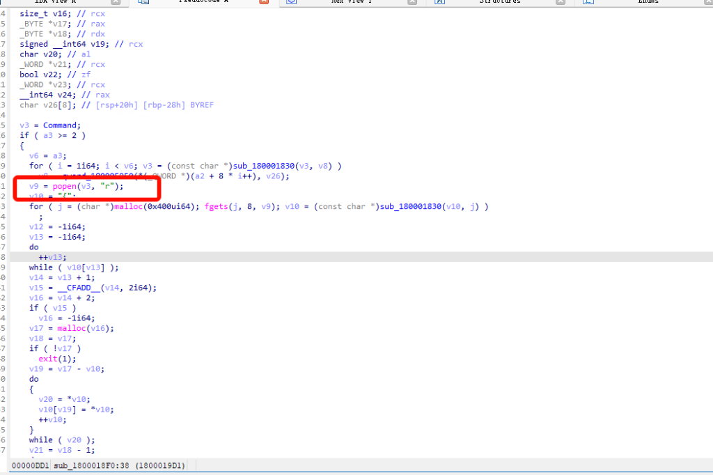The height and width of the screenshot is (475, 713).
Task: Click the Enums tab icon
Action: 588,2
